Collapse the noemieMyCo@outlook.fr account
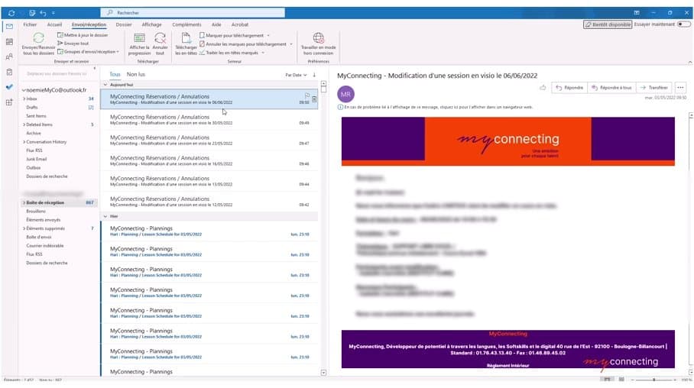The height and width of the screenshot is (388, 694). coord(24,90)
